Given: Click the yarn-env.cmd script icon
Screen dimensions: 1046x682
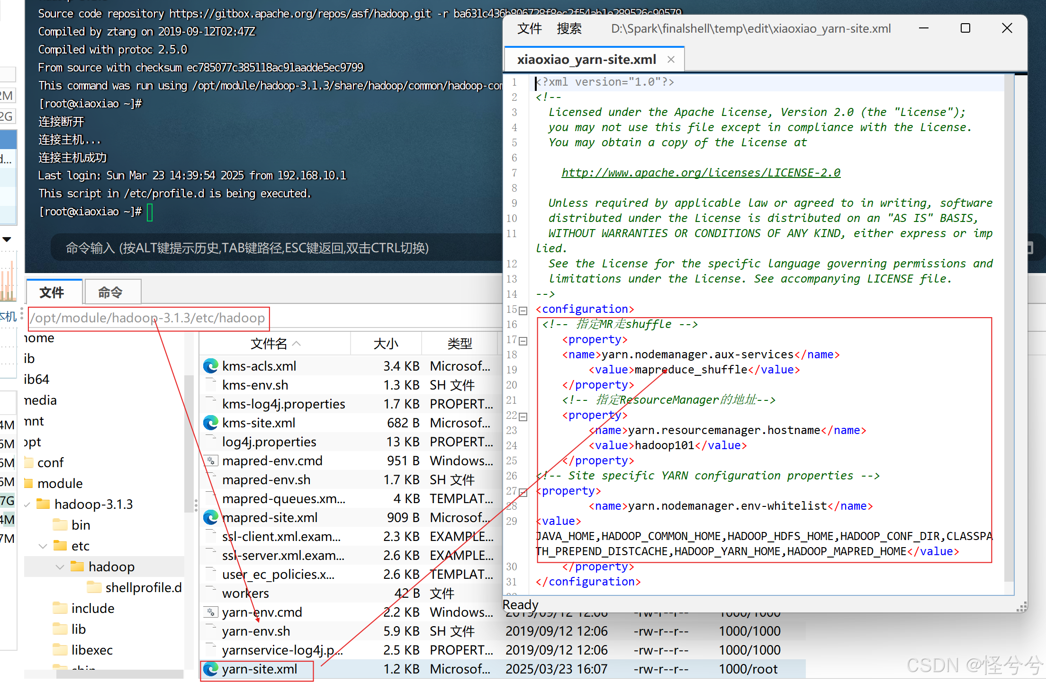Looking at the screenshot, I should [210, 612].
